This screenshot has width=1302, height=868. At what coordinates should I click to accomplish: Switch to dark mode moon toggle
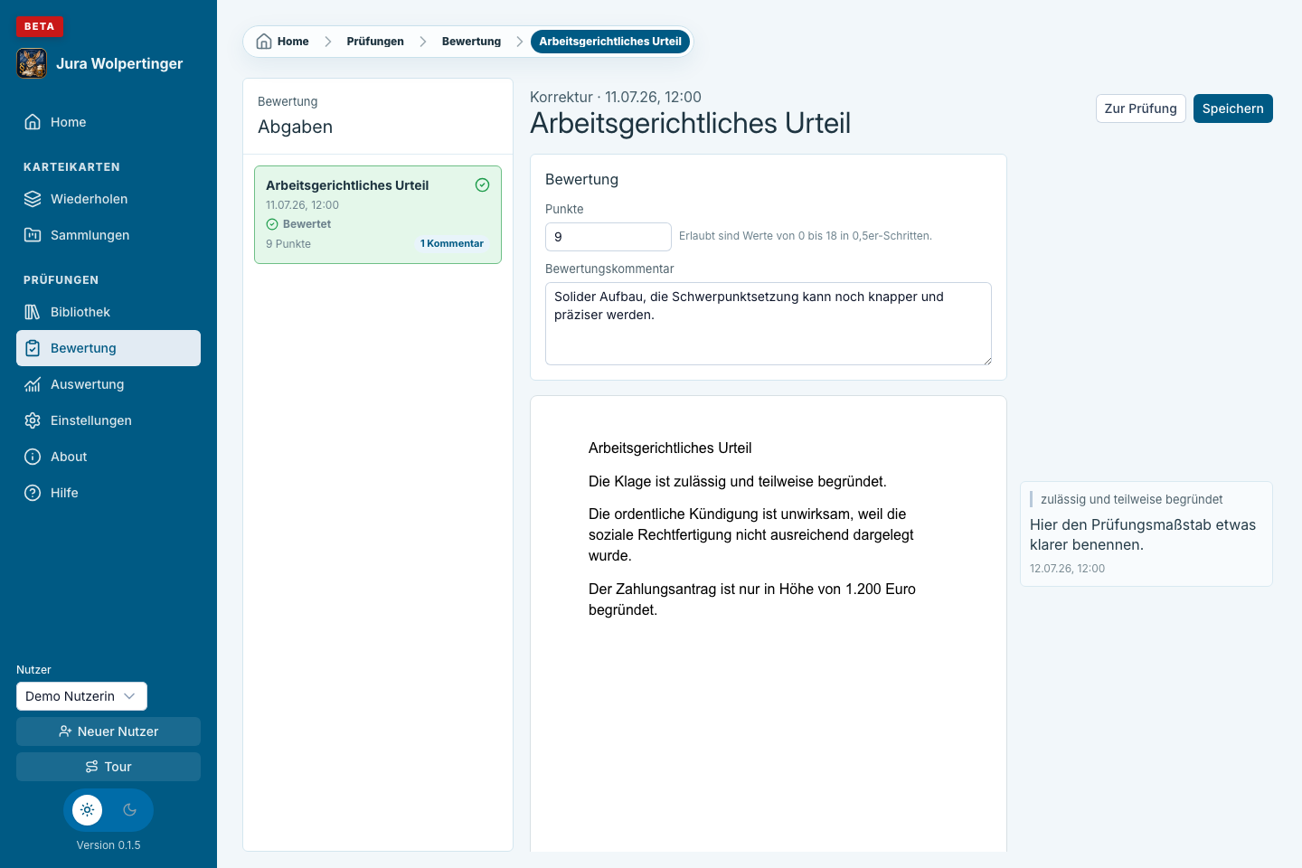pos(129,810)
